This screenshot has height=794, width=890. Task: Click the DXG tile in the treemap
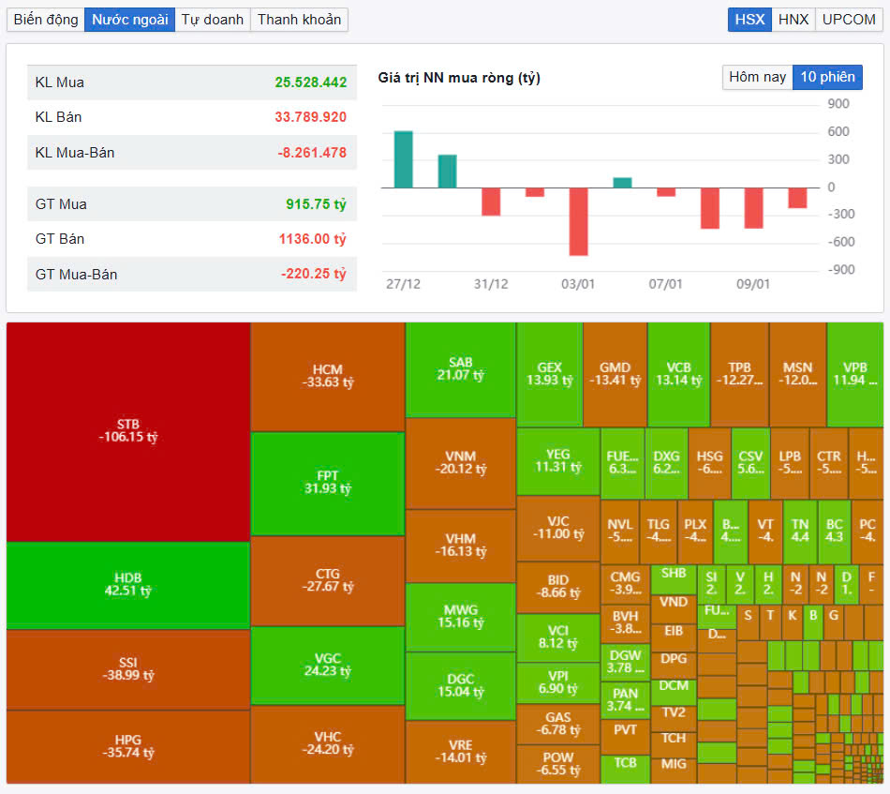click(x=666, y=463)
